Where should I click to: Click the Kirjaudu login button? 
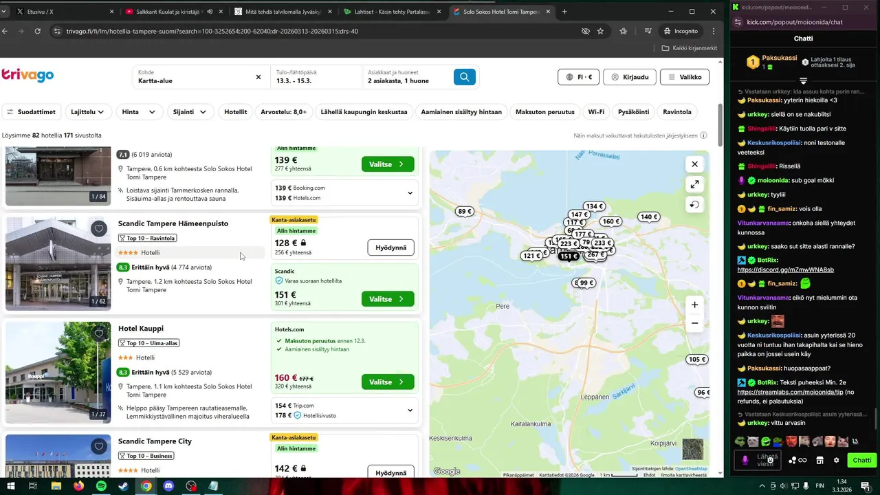click(x=630, y=77)
